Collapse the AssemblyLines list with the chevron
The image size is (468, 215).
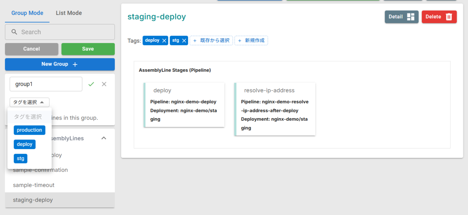104,138
